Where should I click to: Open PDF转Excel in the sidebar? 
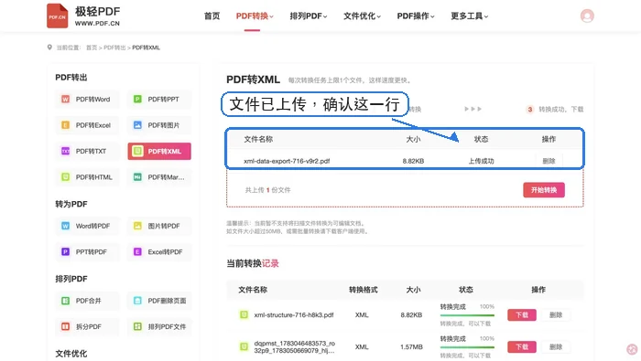[x=87, y=125]
